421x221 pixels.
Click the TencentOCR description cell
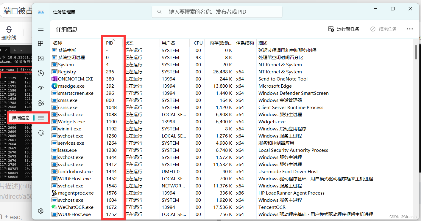(x=272, y=207)
